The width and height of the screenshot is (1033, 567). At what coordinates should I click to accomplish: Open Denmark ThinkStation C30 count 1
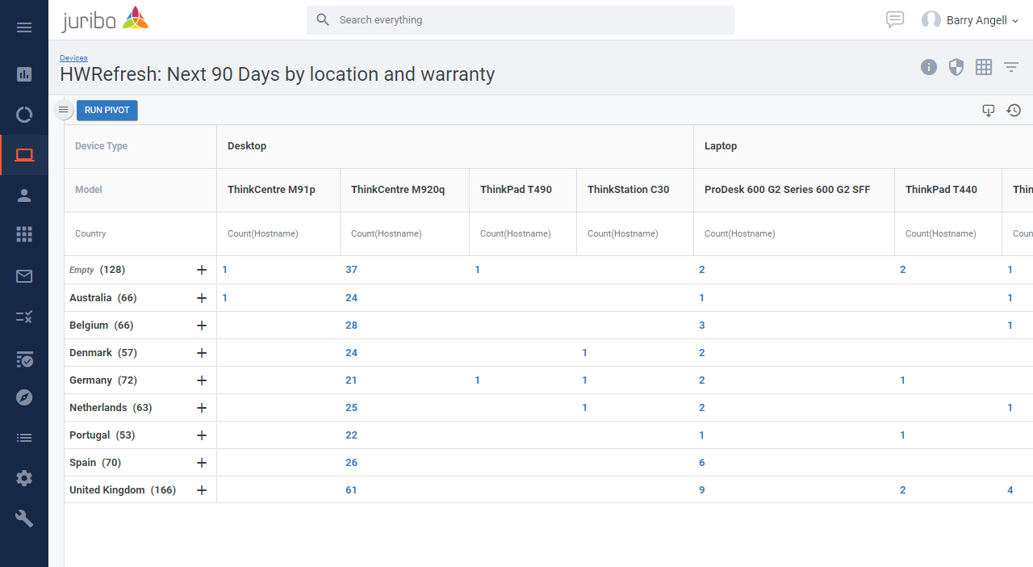point(585,353)
